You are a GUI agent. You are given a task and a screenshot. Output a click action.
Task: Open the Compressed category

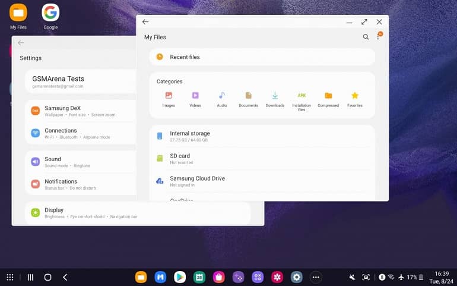coord(328,99)
